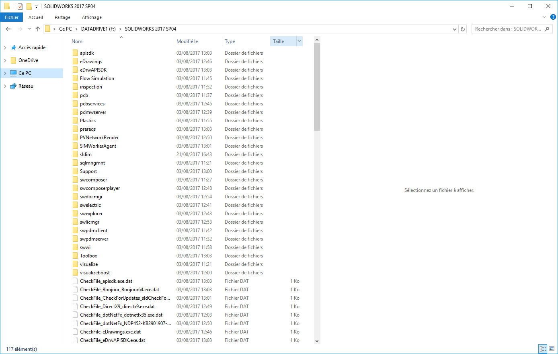Viewport: 558px width, 354px height.
Task: Click the Up one level arrow
Action: coord(38,29)
